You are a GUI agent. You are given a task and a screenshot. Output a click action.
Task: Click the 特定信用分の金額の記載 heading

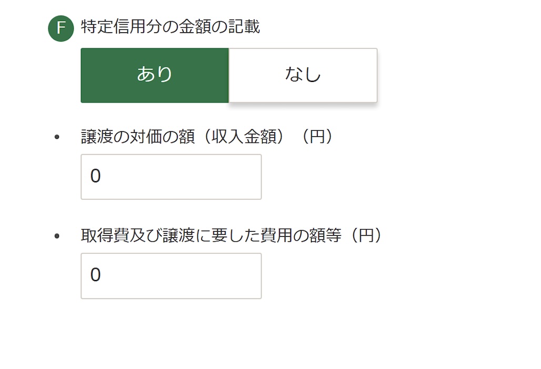point(170,27)
